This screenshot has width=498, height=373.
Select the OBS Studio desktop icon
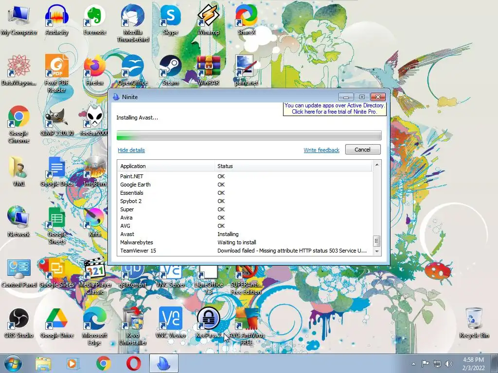click(19, 322)
